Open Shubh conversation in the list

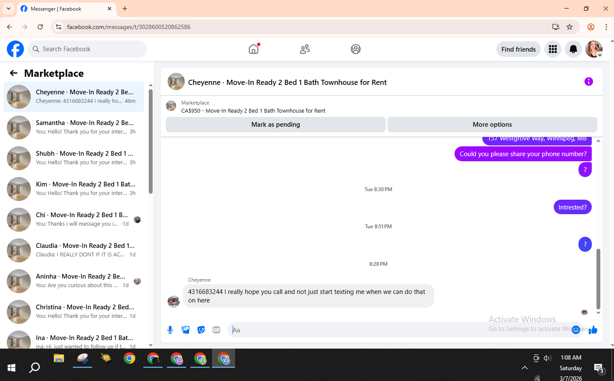[74, 158]
